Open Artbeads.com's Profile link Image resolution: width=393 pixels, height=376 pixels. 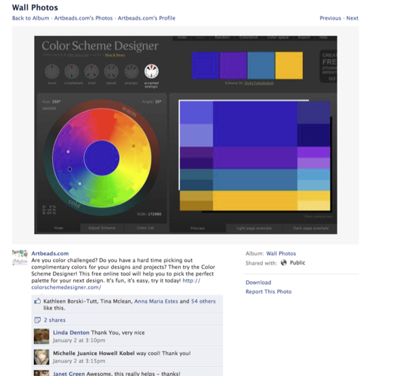tap(146, 18)
